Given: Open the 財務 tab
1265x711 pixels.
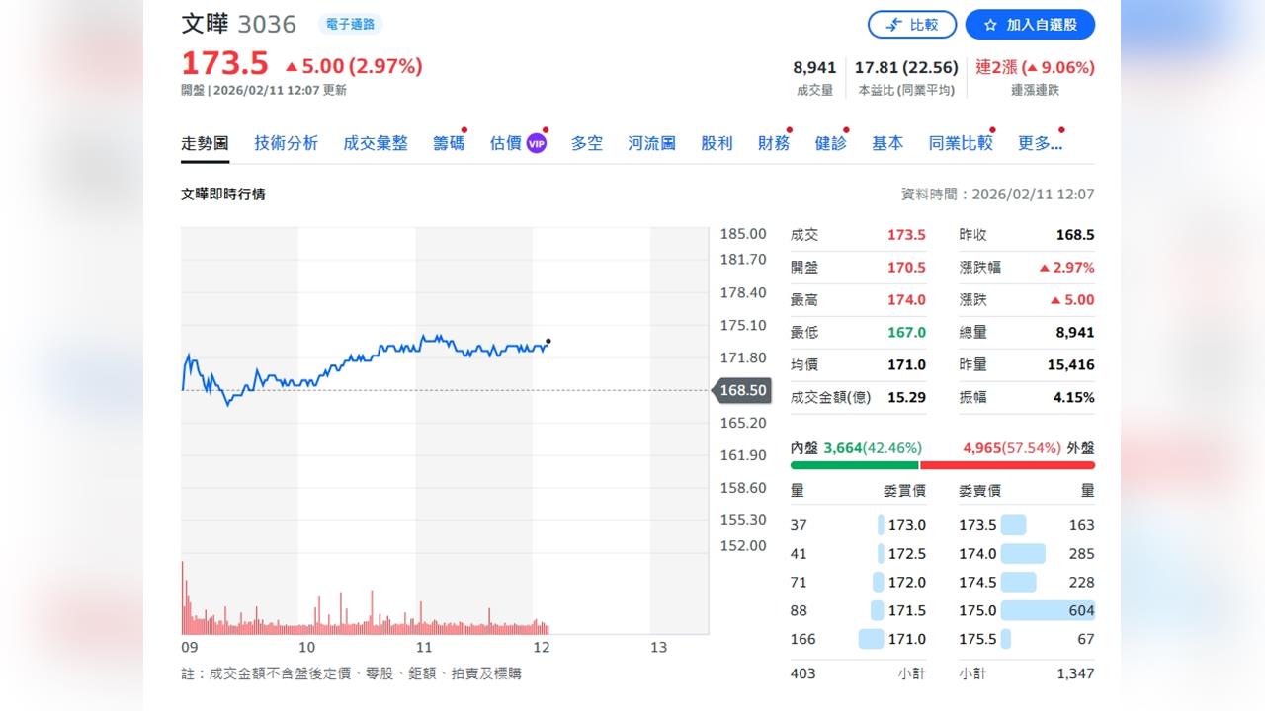Looking at the screenshot, I should (x=774, y=142).
